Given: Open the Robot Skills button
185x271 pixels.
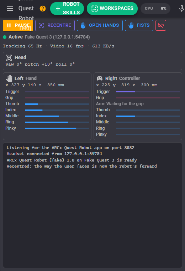Looking at the screenshot, I should (67, 9).
